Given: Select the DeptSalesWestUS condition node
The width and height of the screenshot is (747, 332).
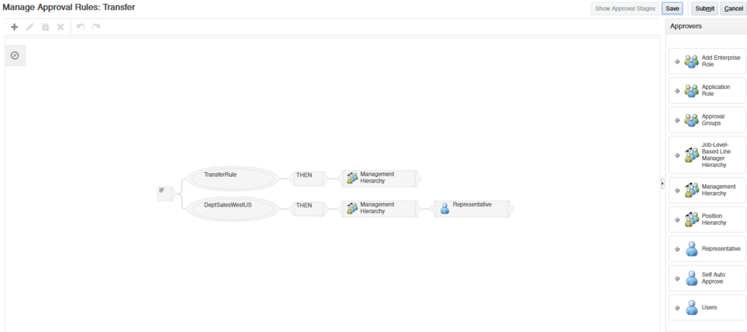Looking at the screenshot, I should [x=232, y=209].
